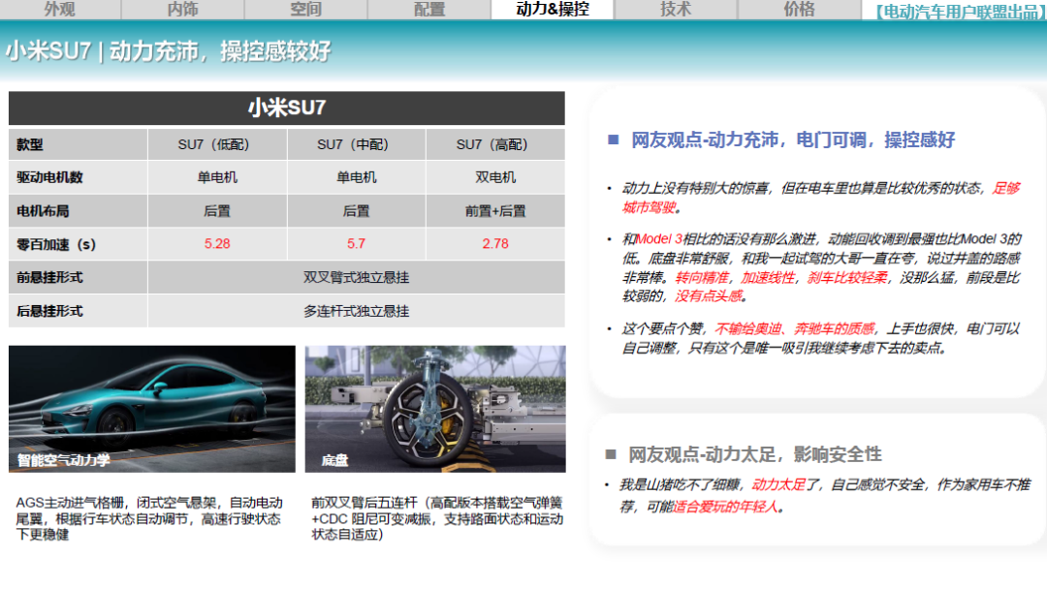Click the red 没有点头感 phrase
This screenshot has width=1047, height=589.
coord(709,296)
